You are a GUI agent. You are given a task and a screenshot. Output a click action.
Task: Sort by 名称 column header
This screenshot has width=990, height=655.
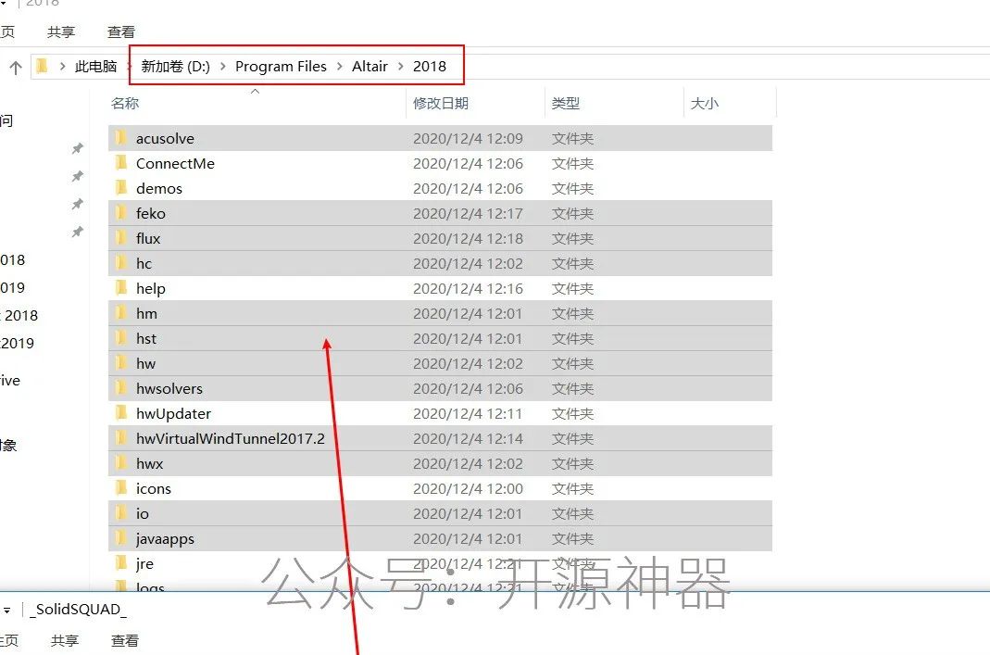(x=125, y=104)
